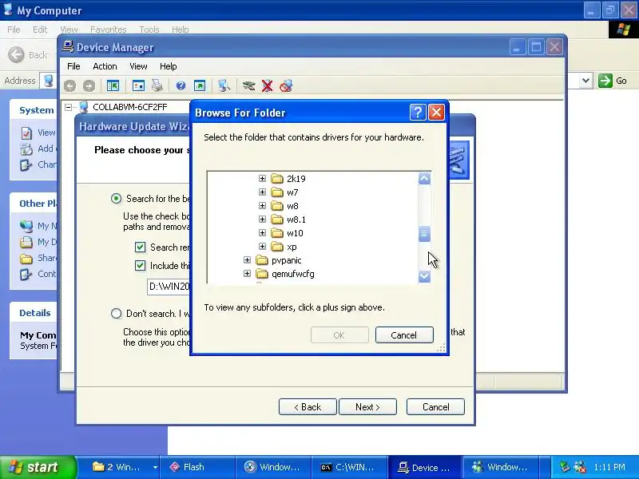Open Device Manager View menu
This screenshot has height=479, width=639.
coord(138,66)
